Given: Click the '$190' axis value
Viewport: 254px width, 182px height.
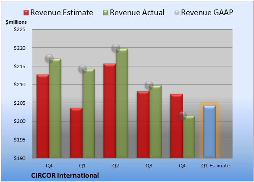Looking at the screenshot, I should (19, 158).
